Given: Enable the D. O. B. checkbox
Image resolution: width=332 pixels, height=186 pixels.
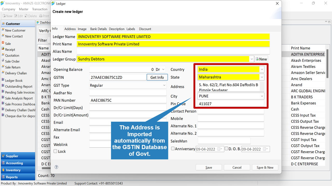Looking at the screenshot, I should tap(226, 149).
